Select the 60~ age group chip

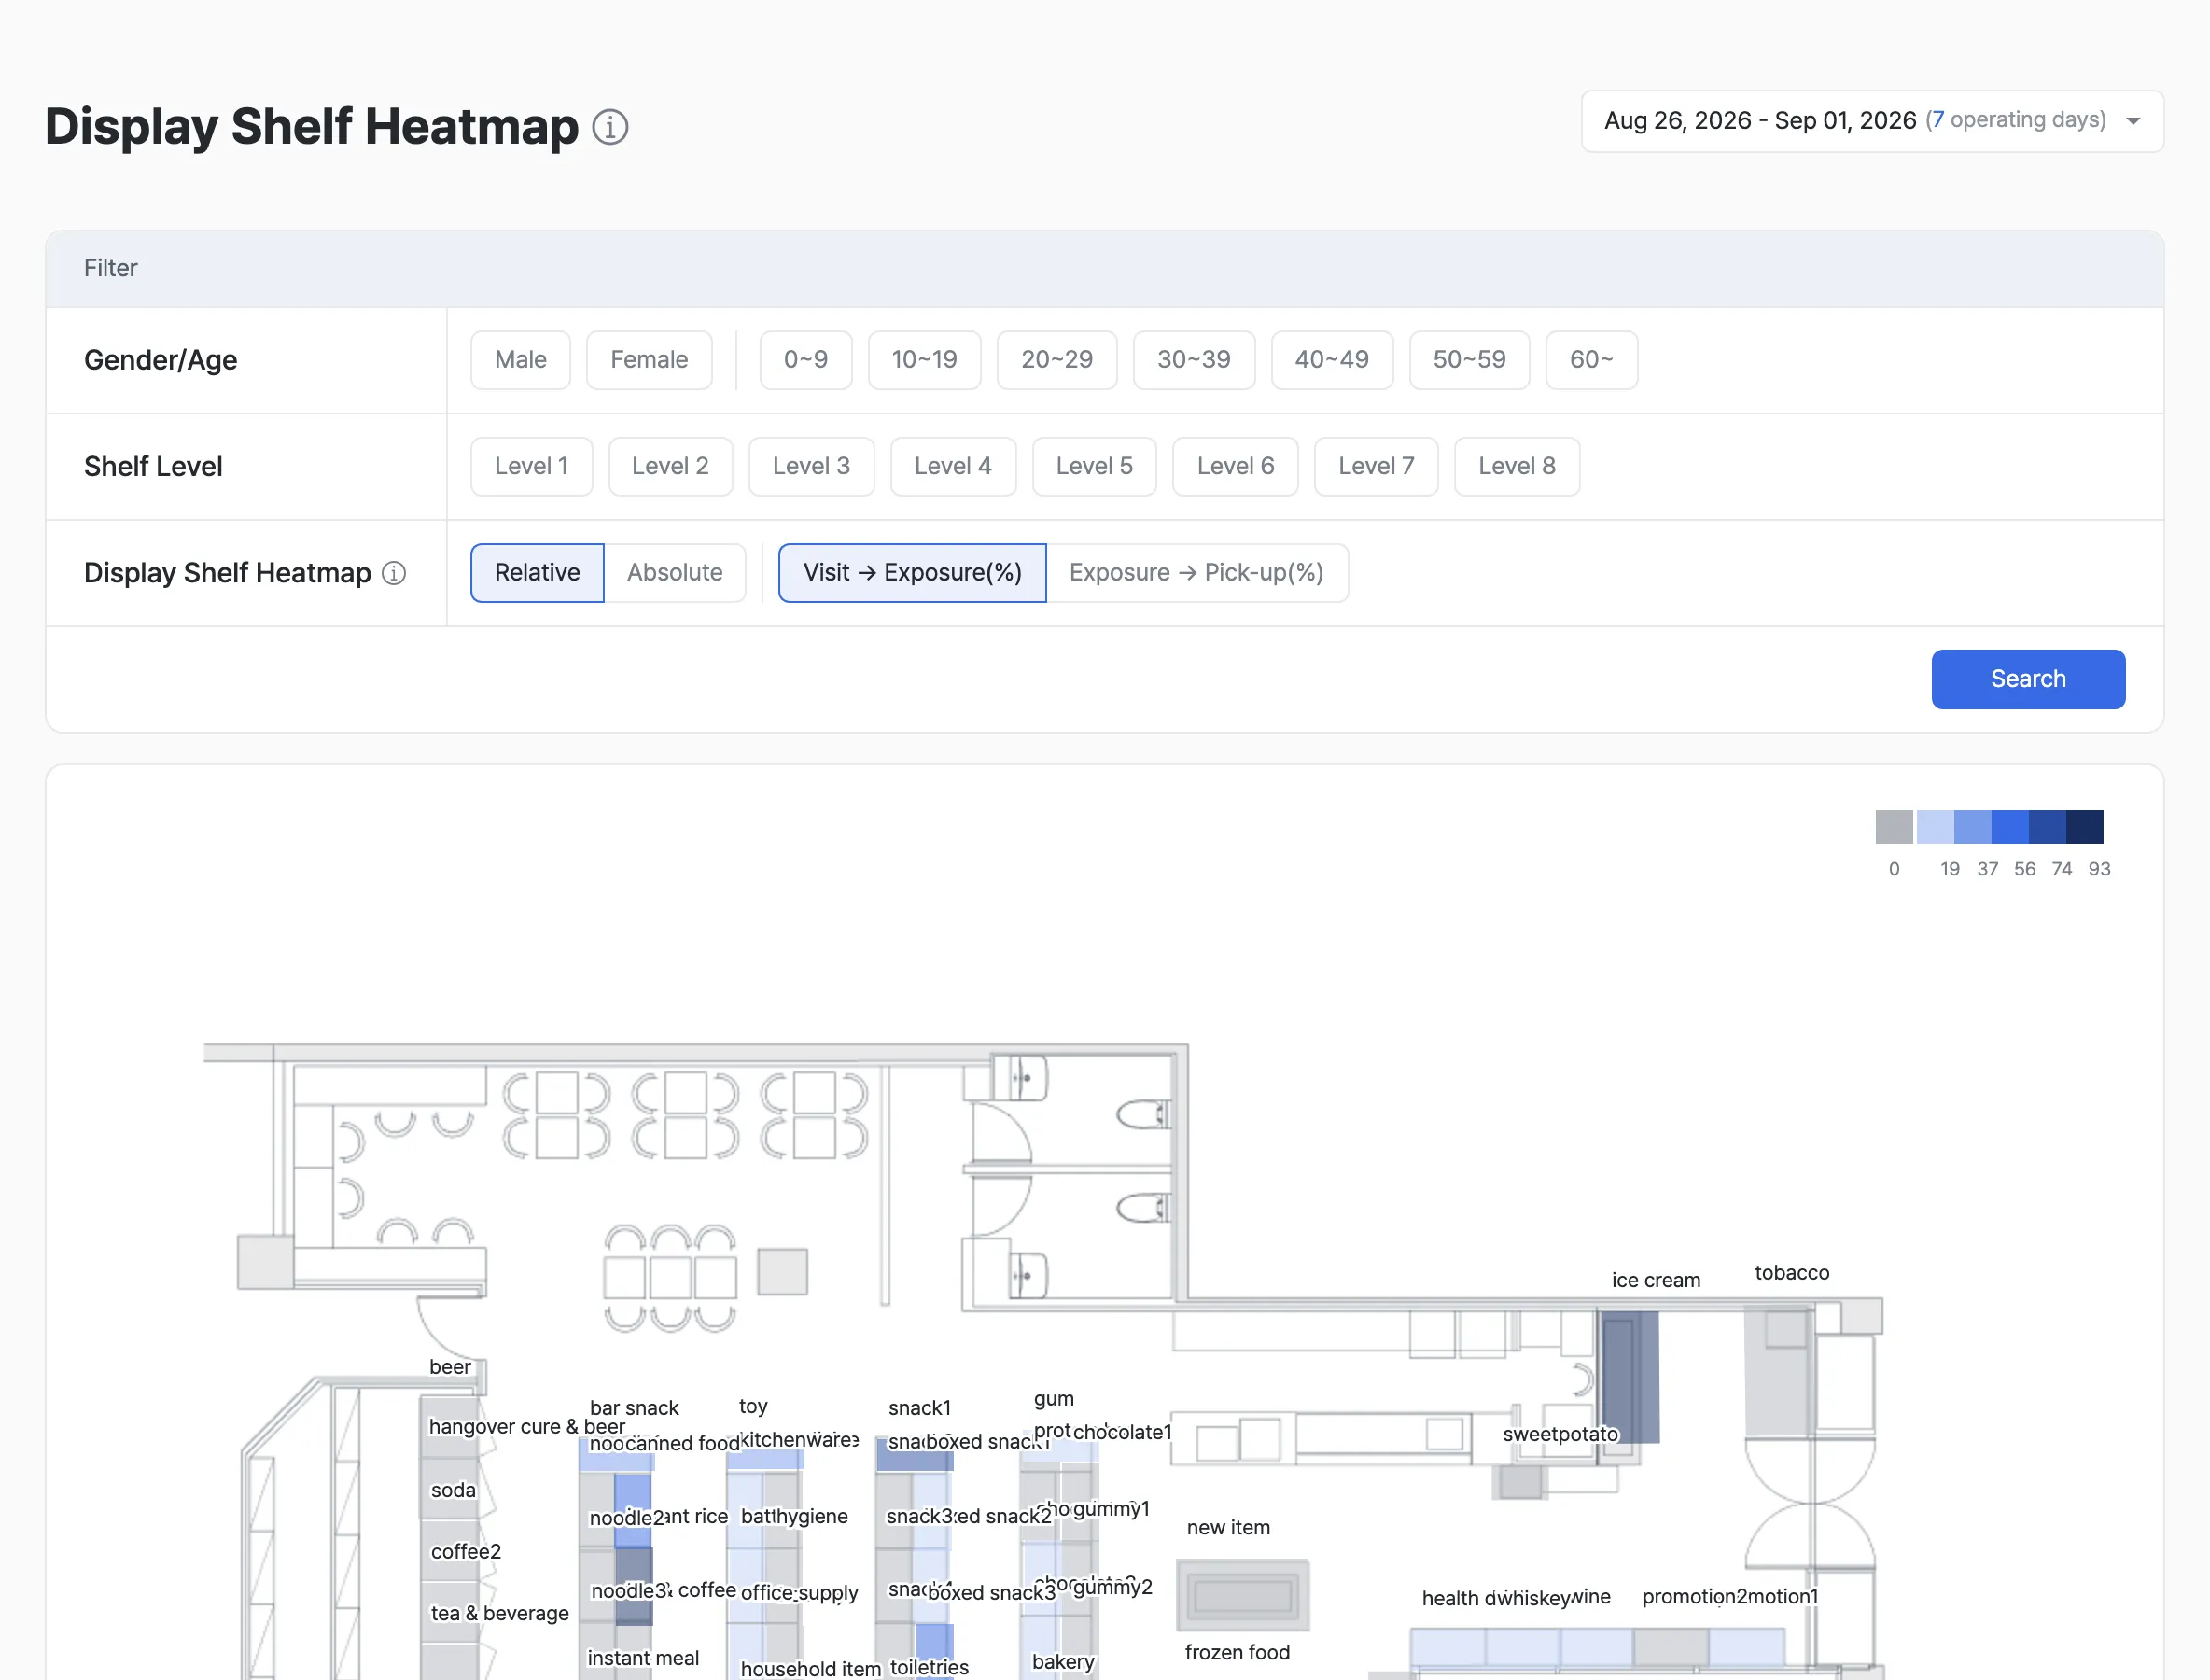[x=1591, y=360]
